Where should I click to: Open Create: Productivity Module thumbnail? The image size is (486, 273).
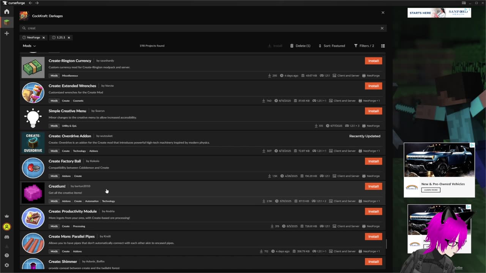tap(33, 218)
